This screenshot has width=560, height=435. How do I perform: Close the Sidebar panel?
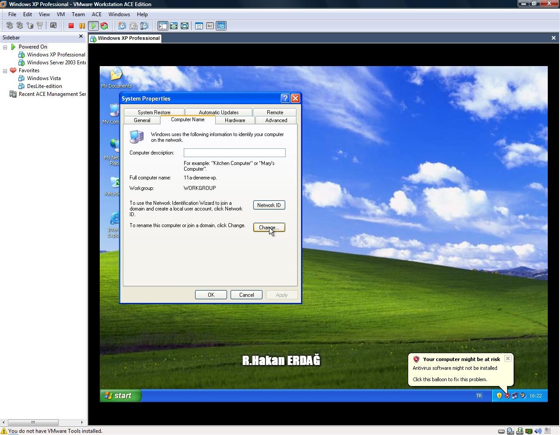[81, 36]
